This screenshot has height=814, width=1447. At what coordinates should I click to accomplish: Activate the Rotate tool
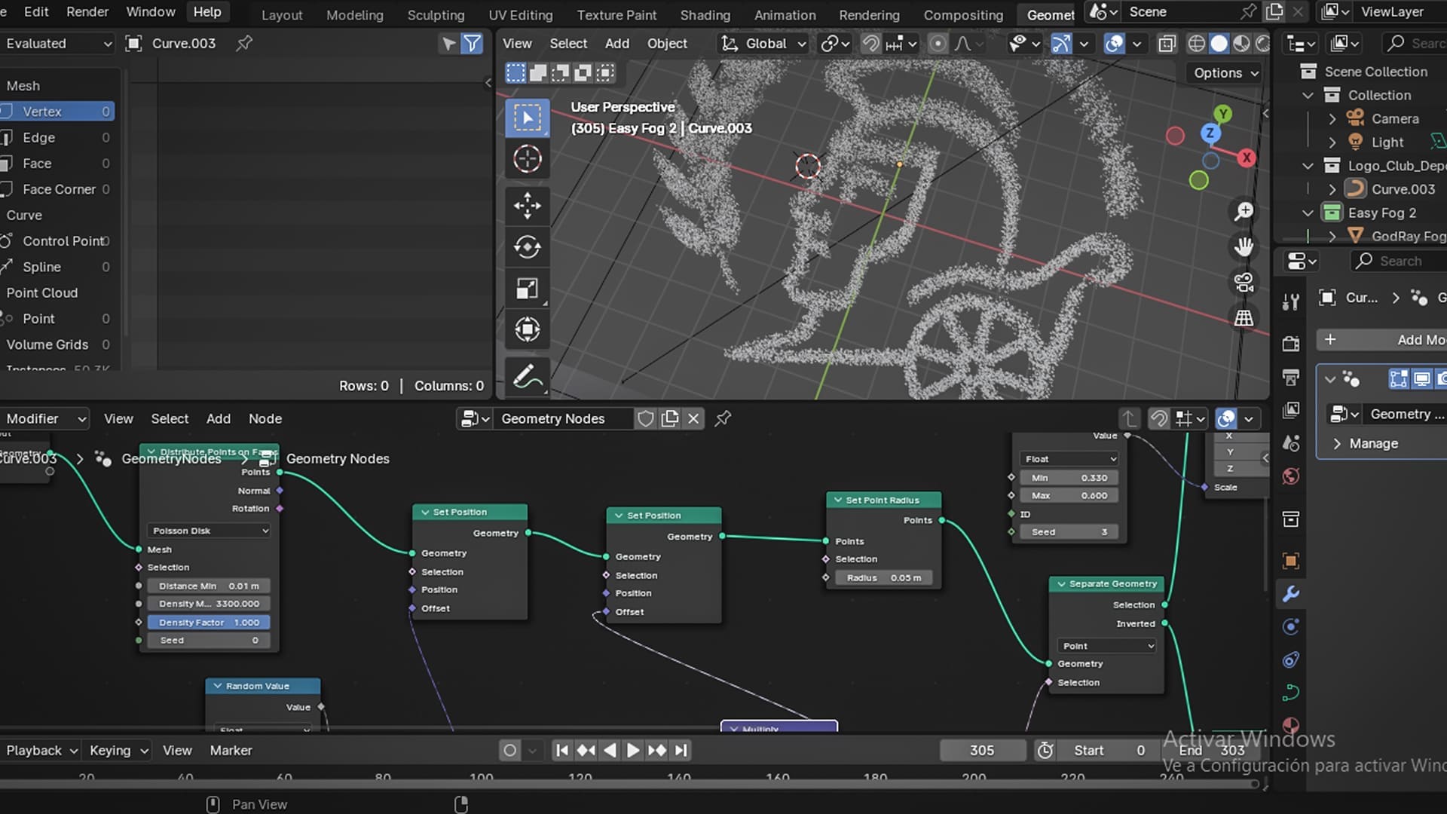click(527, 246)
